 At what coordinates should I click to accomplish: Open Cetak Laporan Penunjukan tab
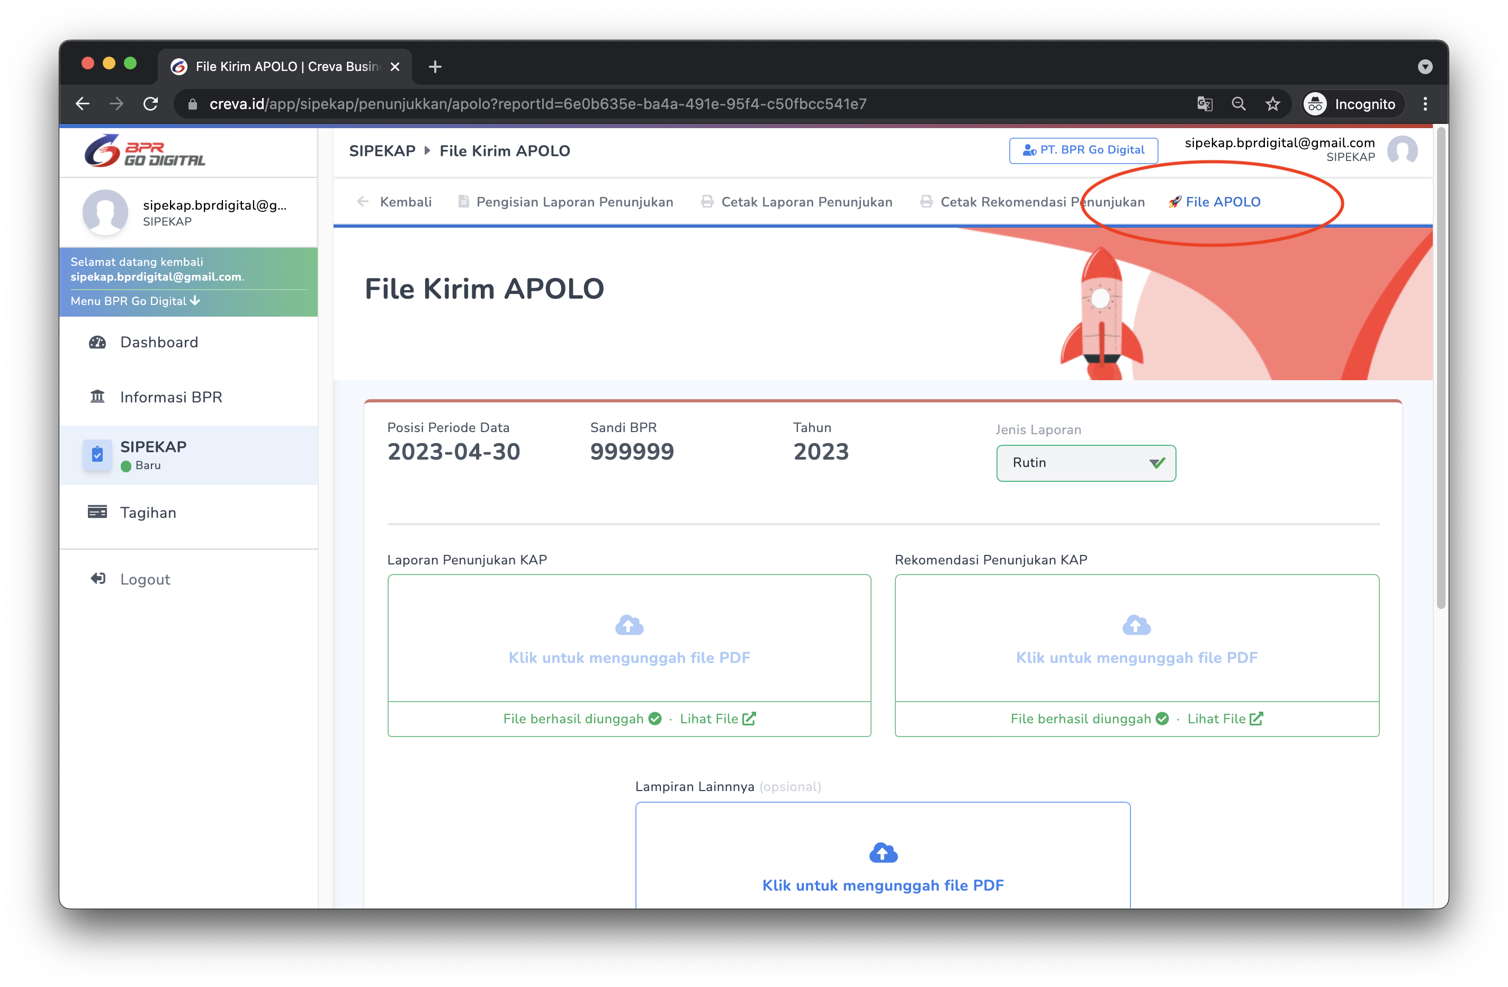[796, 201]
